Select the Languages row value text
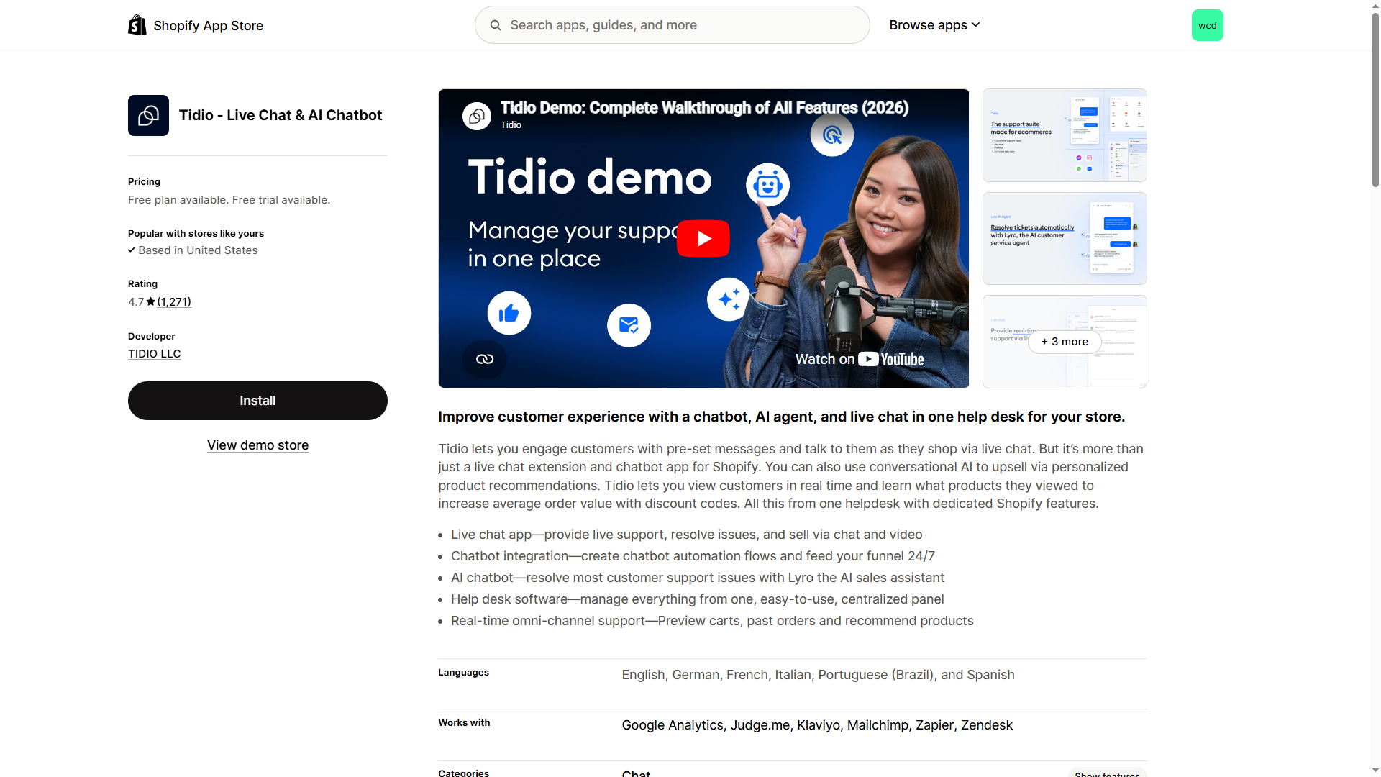1381x777 pixels. click(818, 675)
